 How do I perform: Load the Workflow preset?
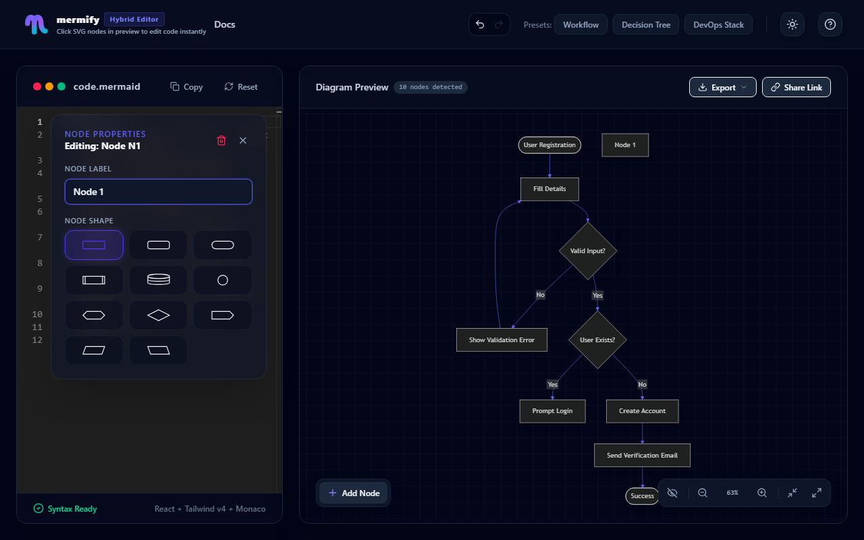(581, 25)
